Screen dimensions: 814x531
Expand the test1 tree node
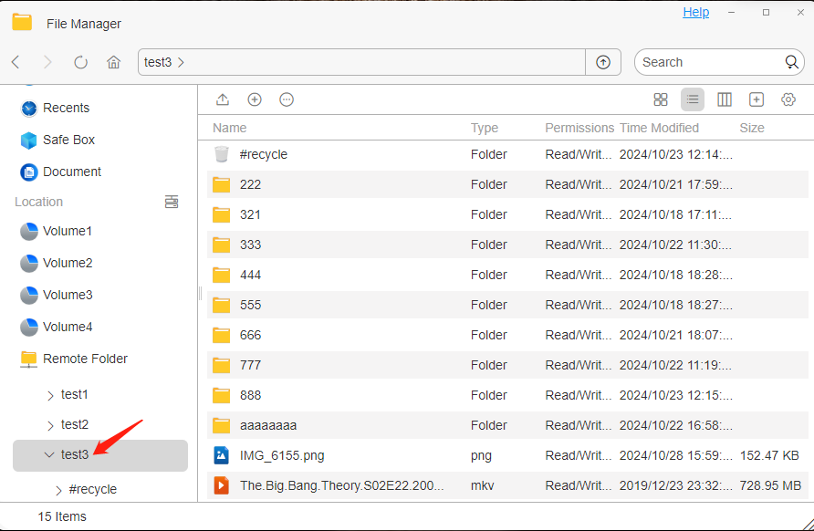click(50, 396)
